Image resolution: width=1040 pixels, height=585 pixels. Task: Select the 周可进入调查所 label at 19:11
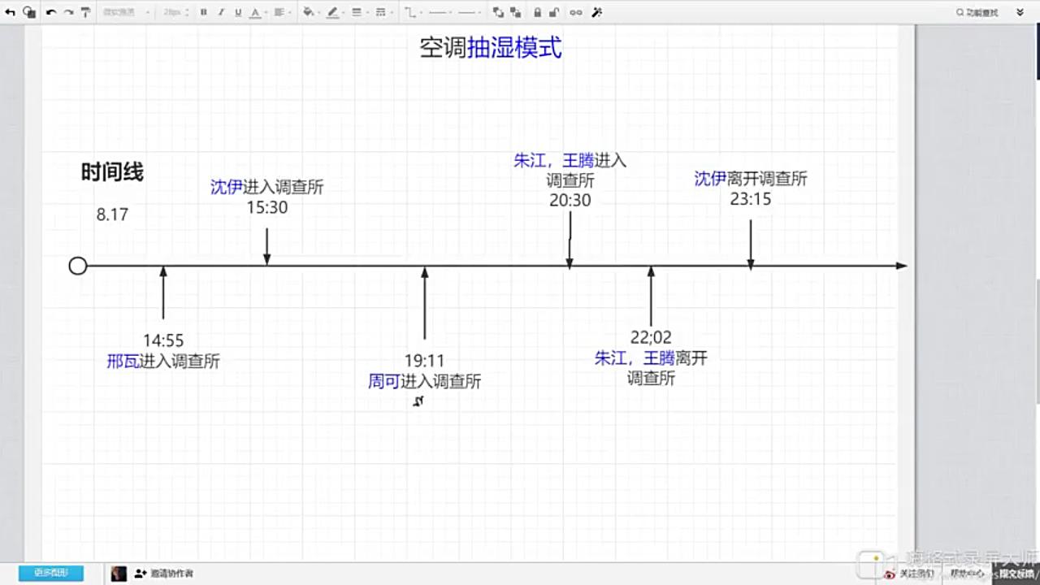pos(424,381)
